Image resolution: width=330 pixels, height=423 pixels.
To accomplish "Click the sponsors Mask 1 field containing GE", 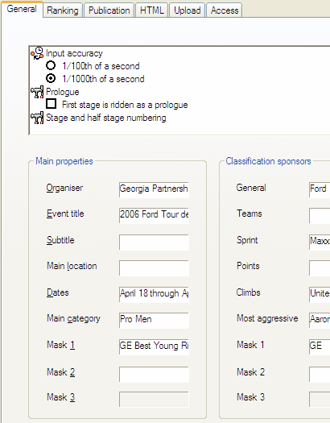I will pyautogui.click(x=320, y=346).
